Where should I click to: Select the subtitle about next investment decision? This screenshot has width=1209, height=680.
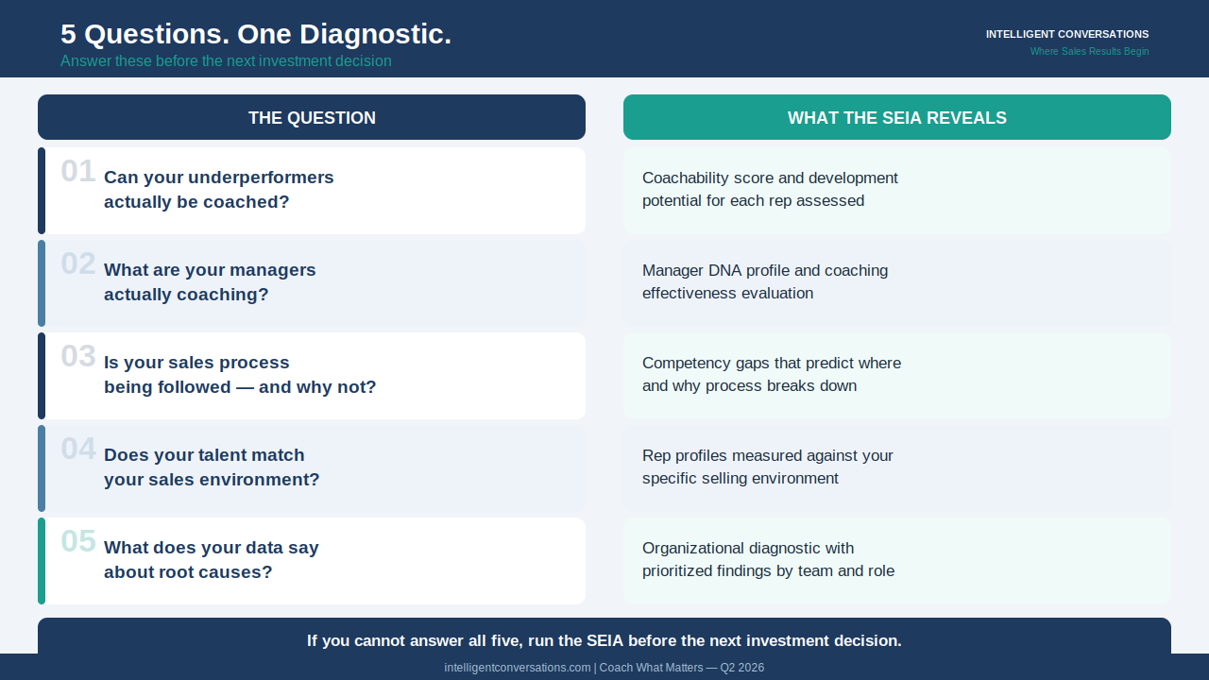tap(226, 61)
